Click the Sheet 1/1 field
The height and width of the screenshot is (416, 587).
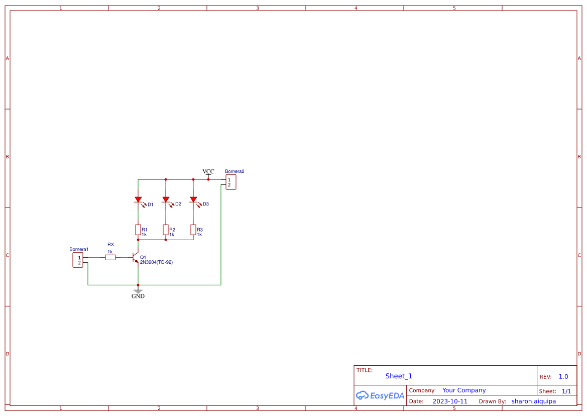566,390
